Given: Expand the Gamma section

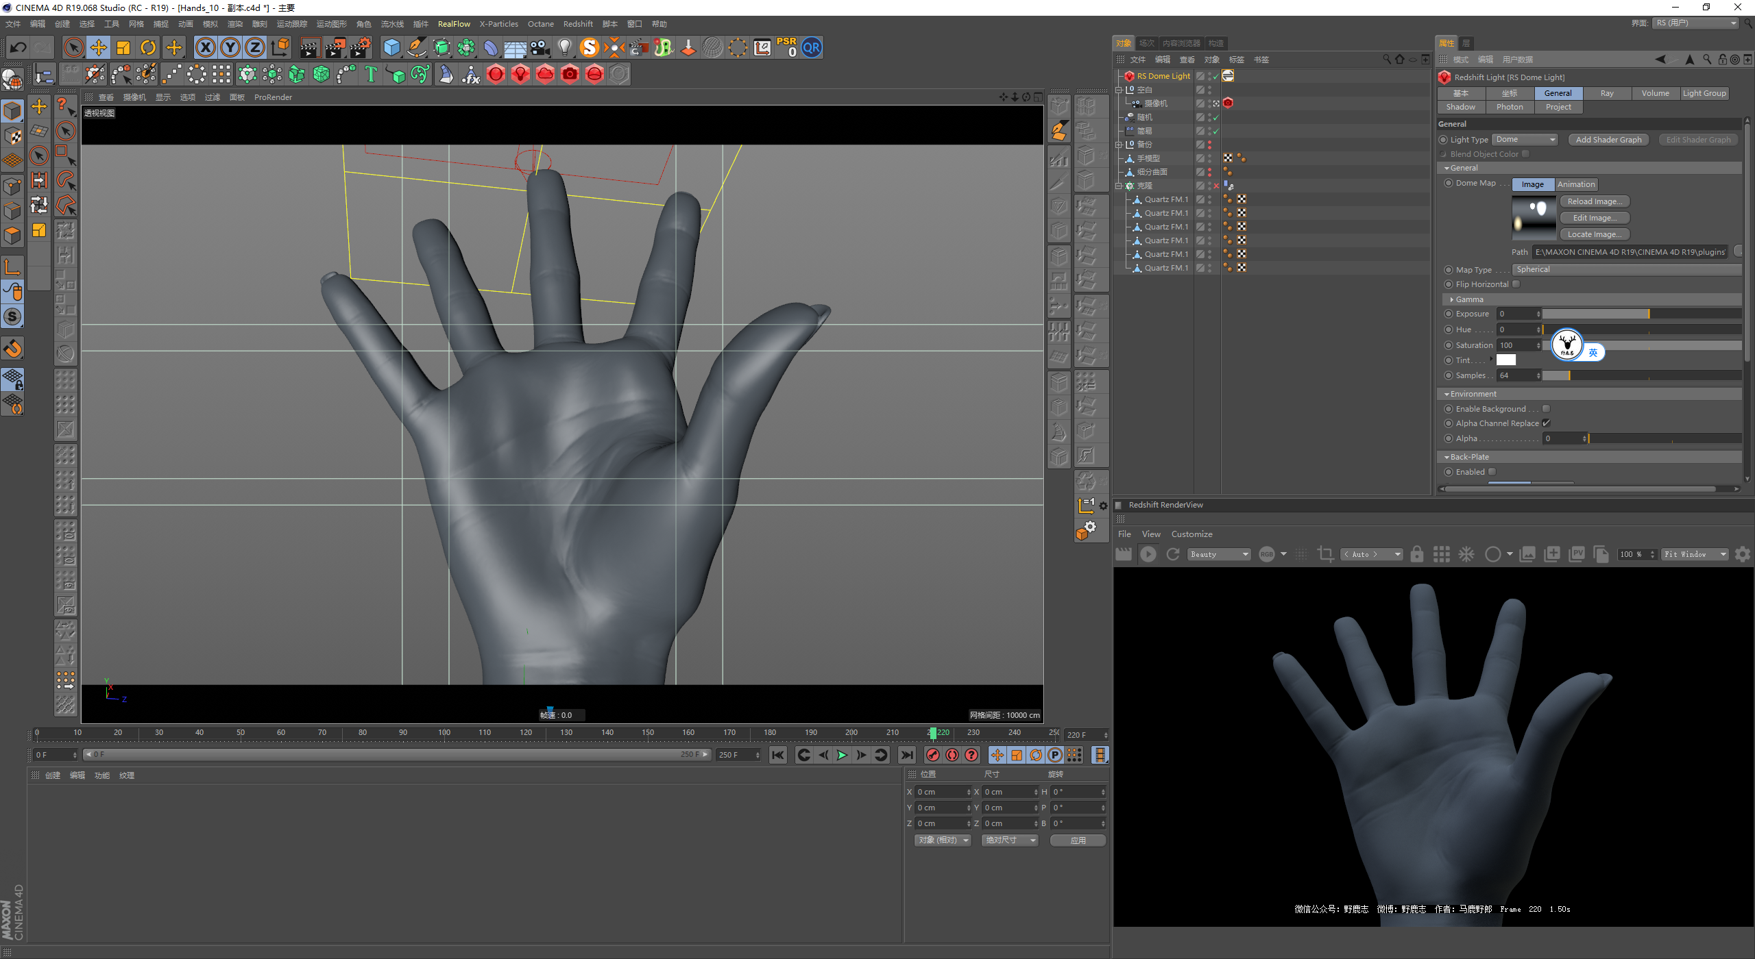Looking at the screenshot, I should 1452,299.
